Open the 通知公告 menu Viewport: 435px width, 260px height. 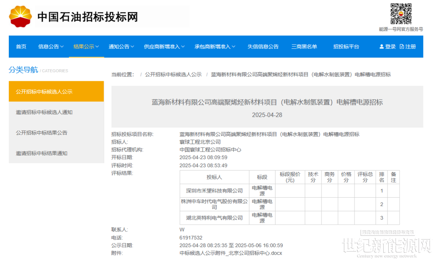119,47
